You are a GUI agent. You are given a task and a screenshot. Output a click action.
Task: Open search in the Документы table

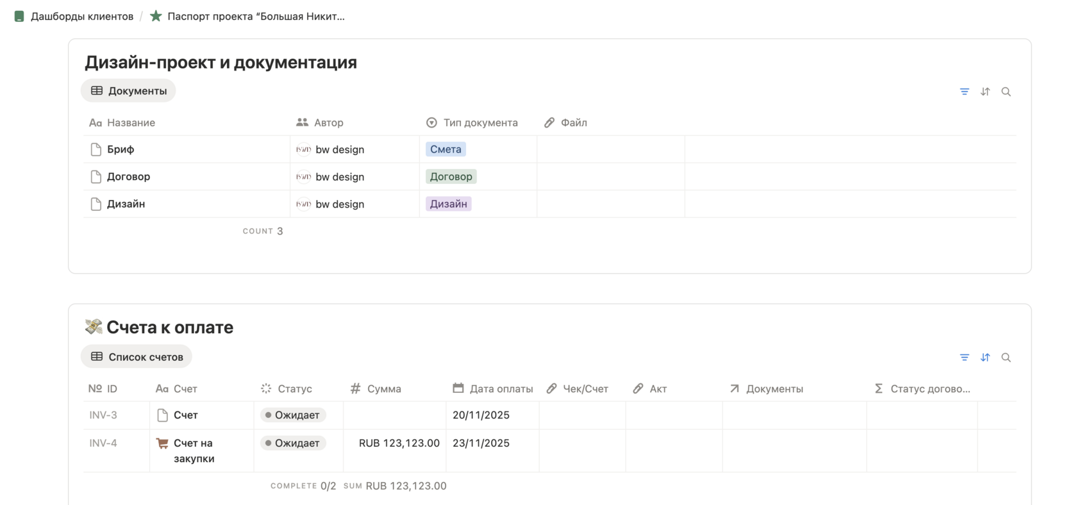click(x=1006, y=92)
